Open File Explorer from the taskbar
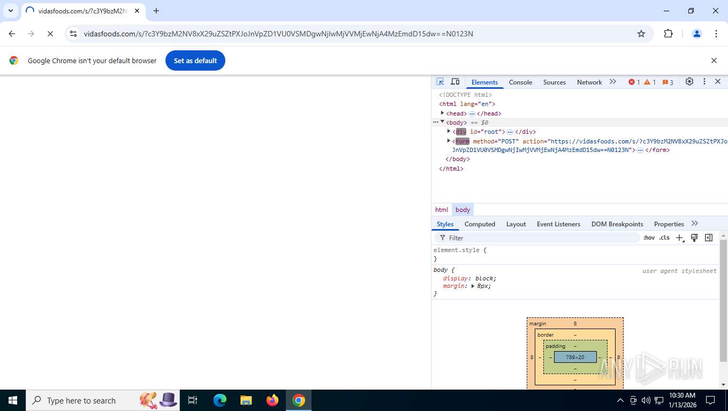Screen dimensions: 728x411 pos(246,400)
